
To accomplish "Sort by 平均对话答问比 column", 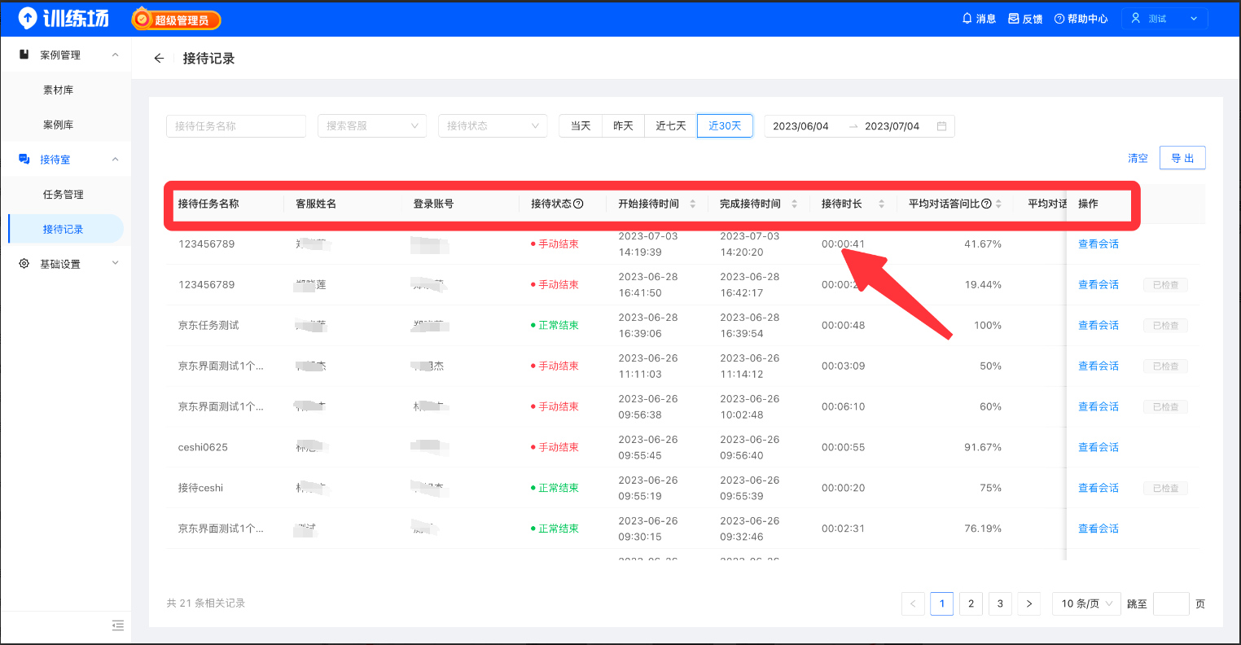I will [999, 204].
